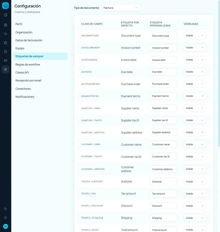This screenshot has width=220, height=232.
Task: Edit custom label for Shipping
Action: click(163, 218)
